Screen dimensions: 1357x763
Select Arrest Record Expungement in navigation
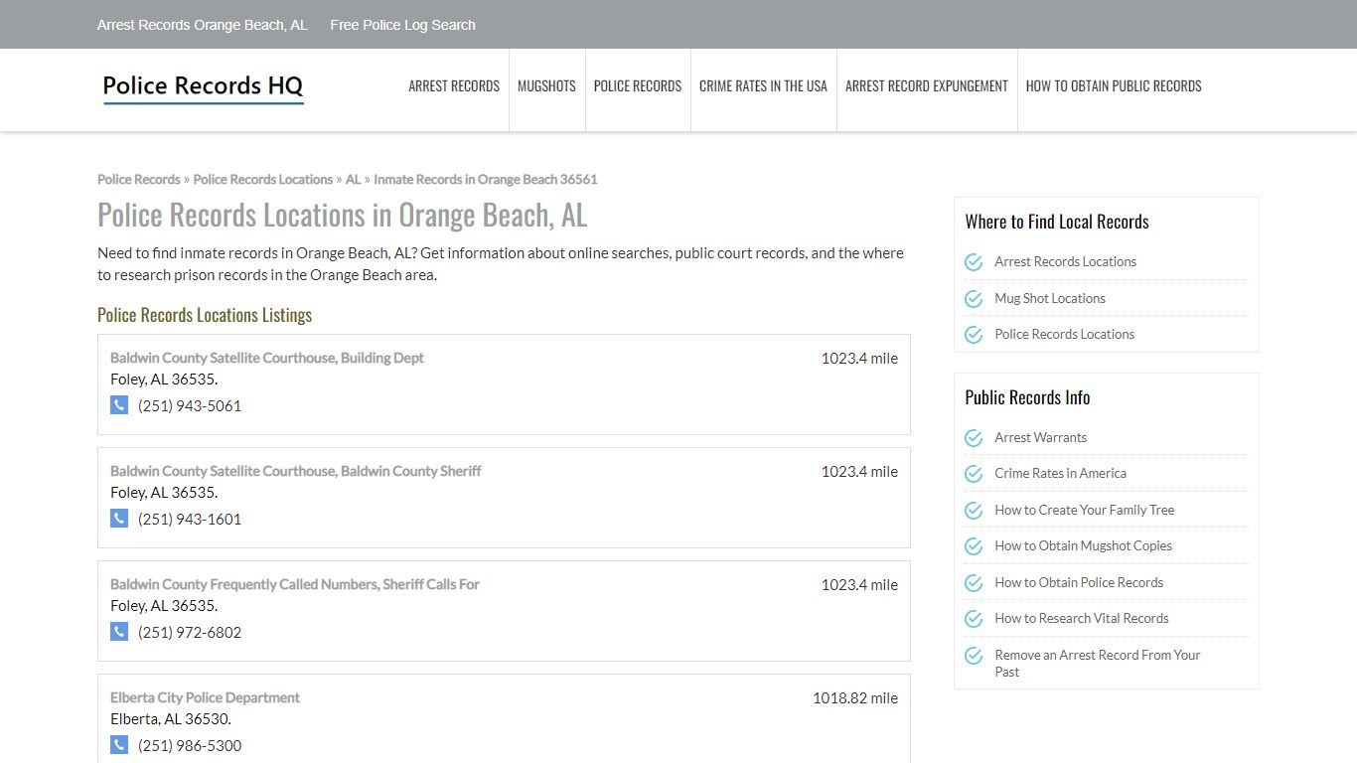tap(926, 86)
